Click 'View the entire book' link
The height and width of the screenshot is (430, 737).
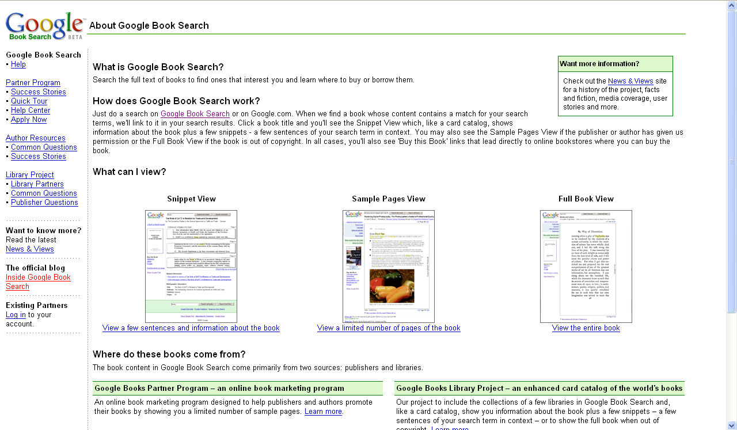586,328
